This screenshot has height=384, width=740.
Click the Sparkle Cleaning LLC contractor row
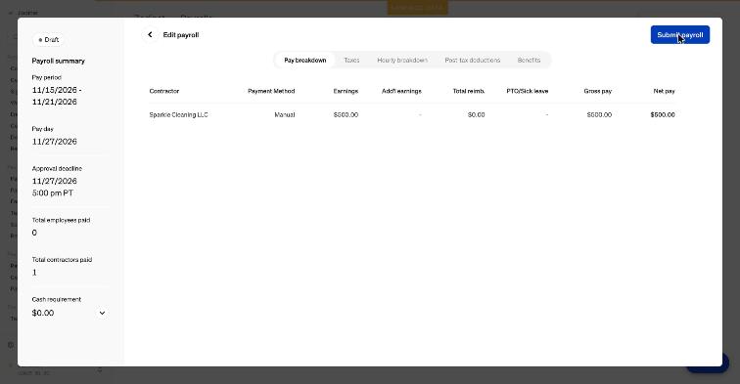412,115
